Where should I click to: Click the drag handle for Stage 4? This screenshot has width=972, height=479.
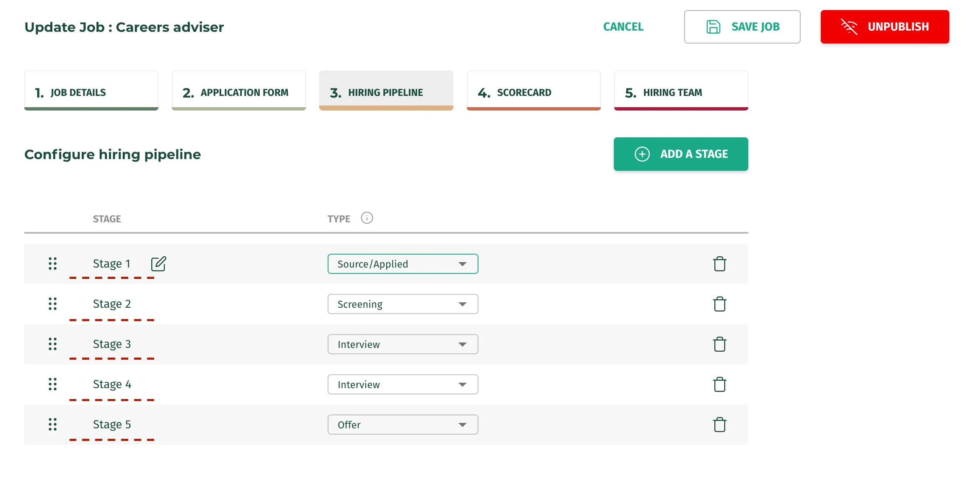tap(52, 384)
